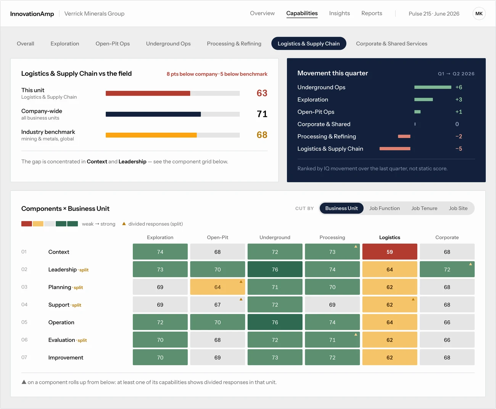Click the Exploration Improvement cell 70
This screenshot has height=409, width=496.
(160, 357)
